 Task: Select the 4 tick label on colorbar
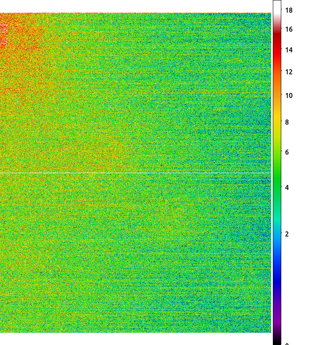pyautogui.click(x=287, y=187)
